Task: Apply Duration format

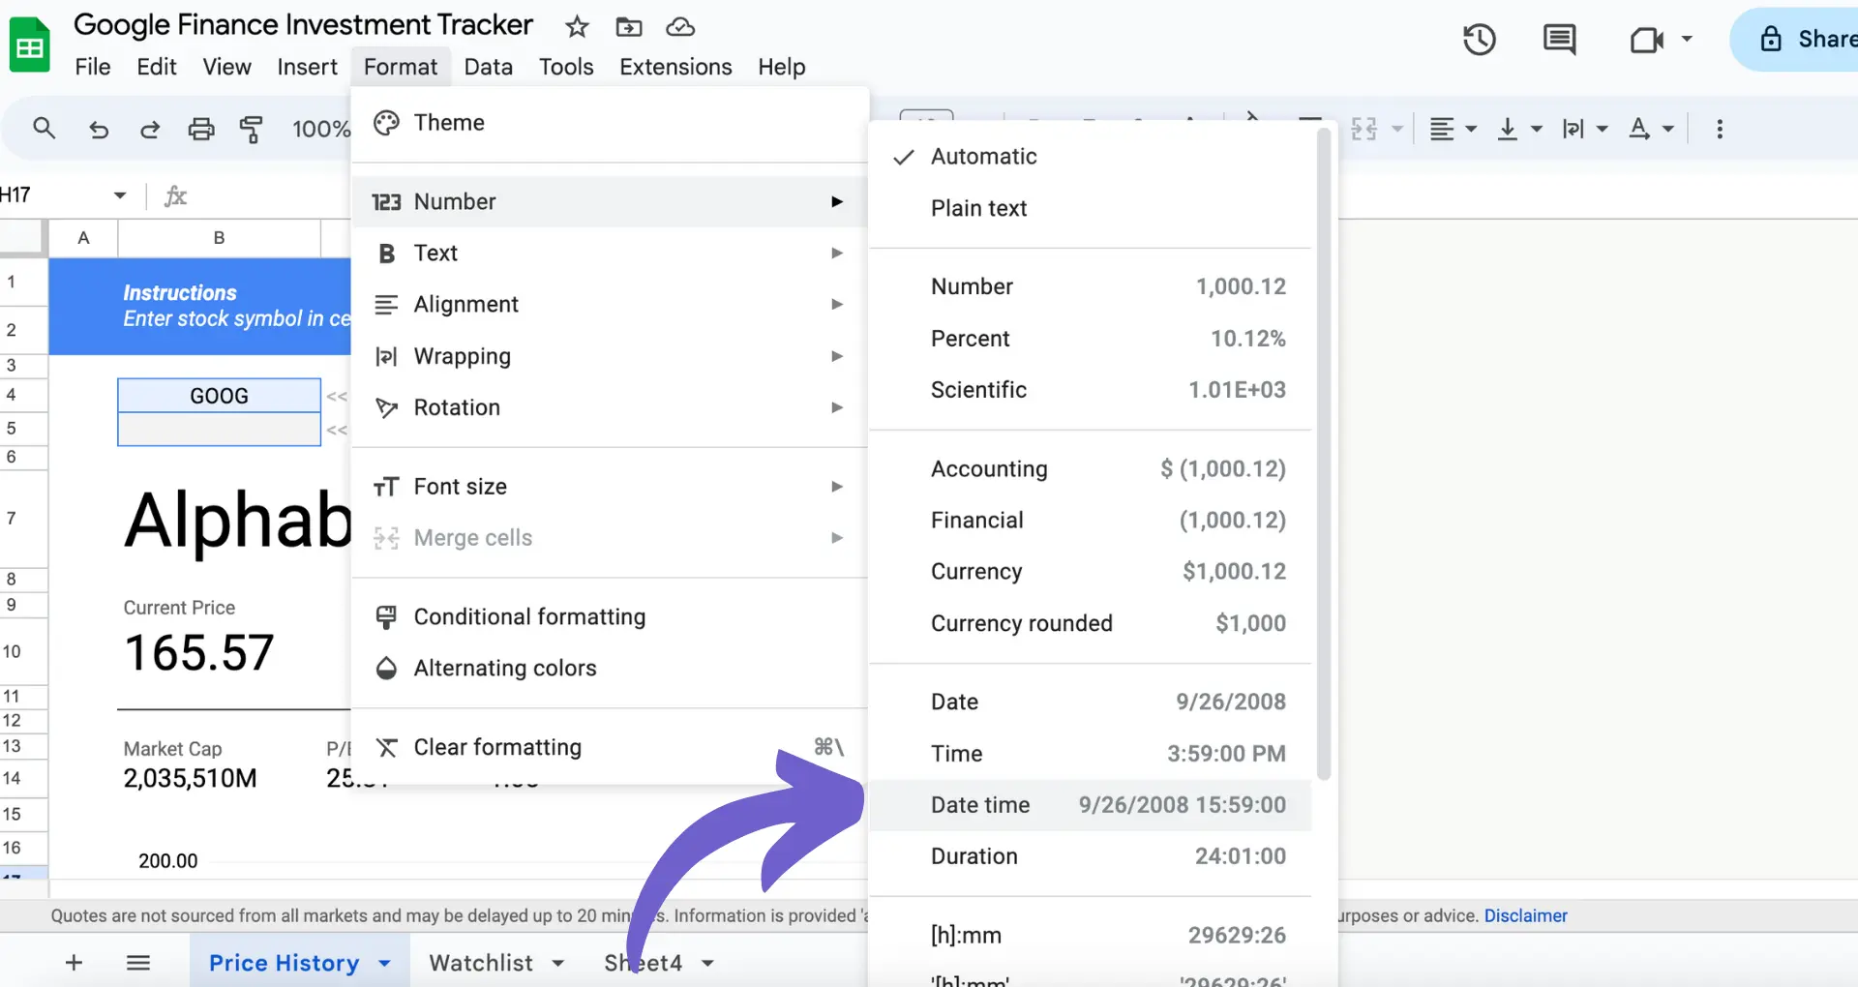Action: point(1091,856)
